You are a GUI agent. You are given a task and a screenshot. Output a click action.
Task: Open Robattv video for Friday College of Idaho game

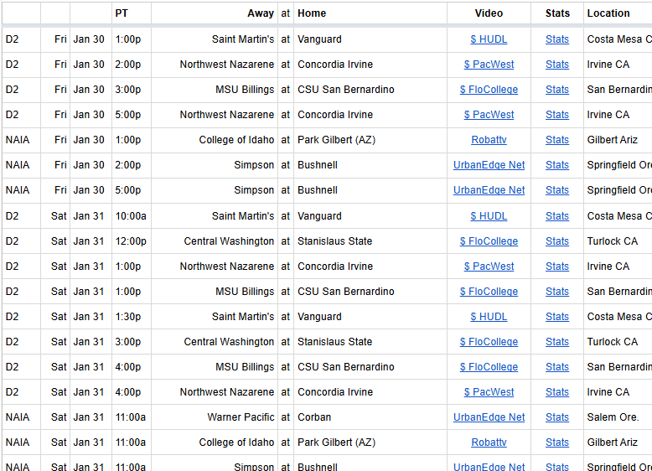tap(489, 140)
